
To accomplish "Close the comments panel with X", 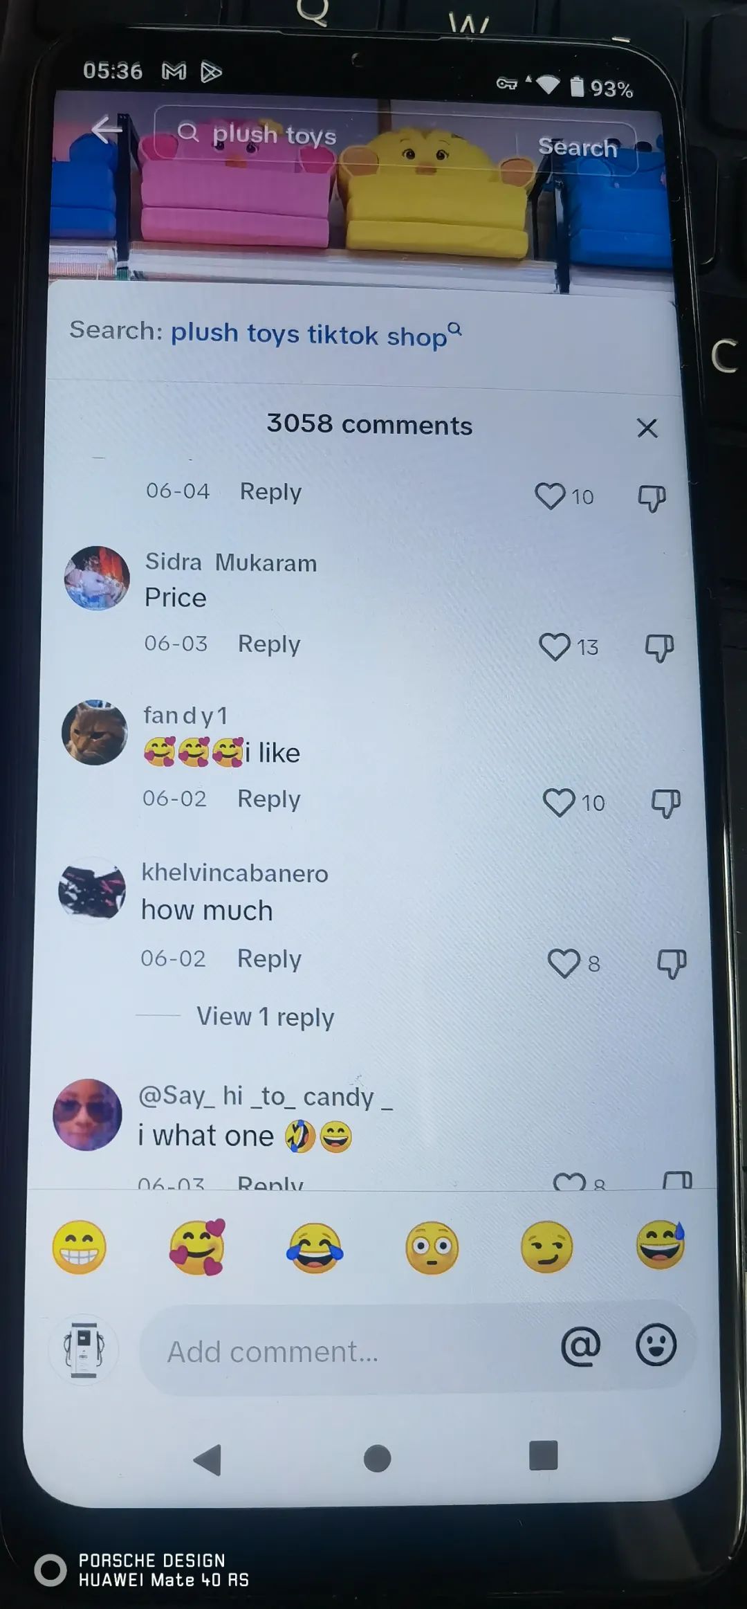I will click(647, 428).
